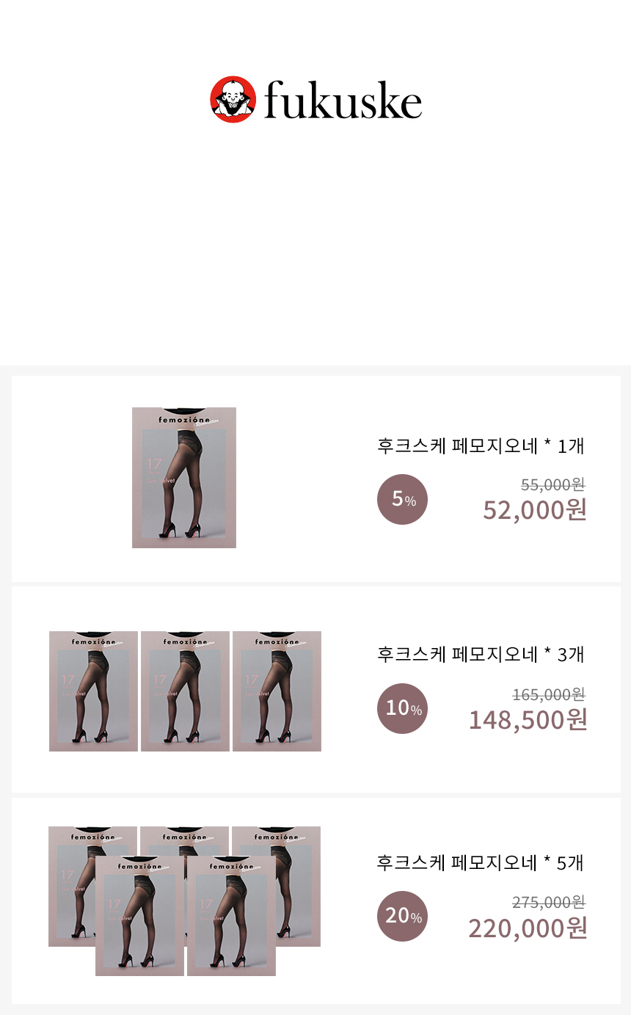This screenshot has height=1015, width=631.
Task: Open the 후크스케 페모지오네 * 1개 product title
Action: 481,445
